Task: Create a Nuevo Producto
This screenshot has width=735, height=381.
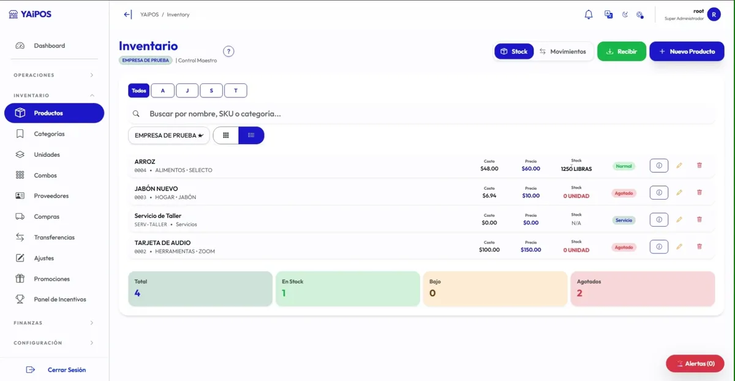Action: pos(687,51)
